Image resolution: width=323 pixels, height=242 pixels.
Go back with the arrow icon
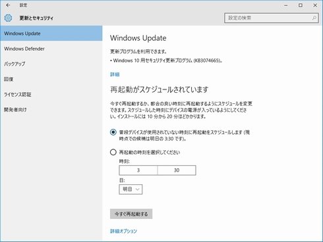(x=8, y=5)
